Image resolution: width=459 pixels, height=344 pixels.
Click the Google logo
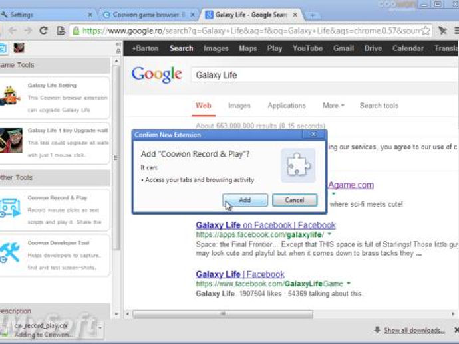157,75
